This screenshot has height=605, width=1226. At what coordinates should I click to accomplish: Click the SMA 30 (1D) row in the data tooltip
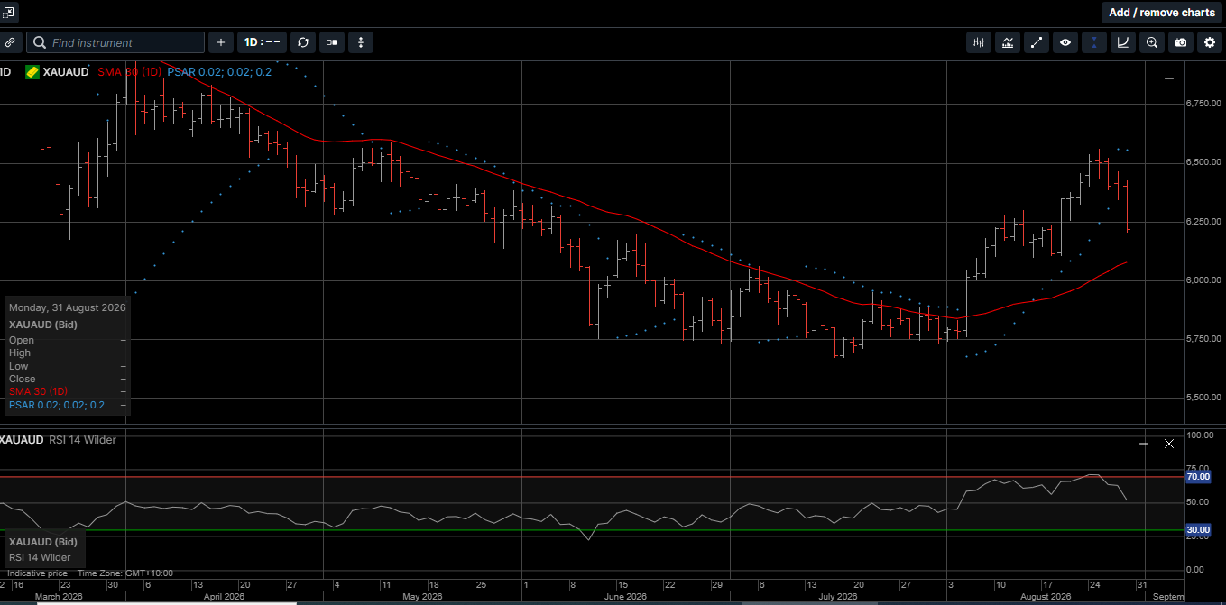point(67,391)
